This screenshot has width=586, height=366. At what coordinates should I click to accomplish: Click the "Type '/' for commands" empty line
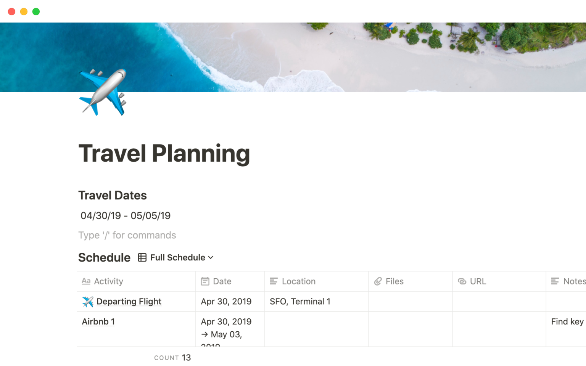127,235
